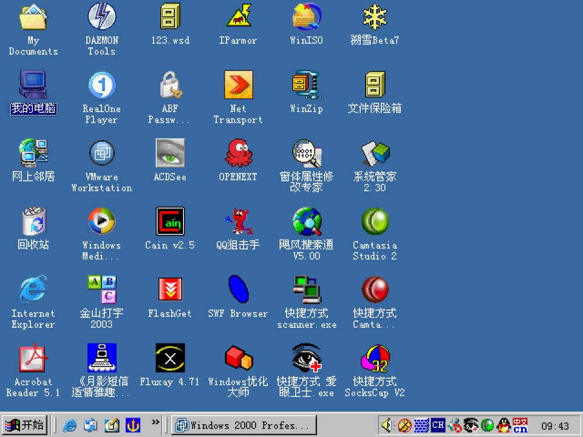Image resolution: width=583 pixels, height=437 pixels.
Task: Open the Windows Medi... player icon
Action: (101, 222)
